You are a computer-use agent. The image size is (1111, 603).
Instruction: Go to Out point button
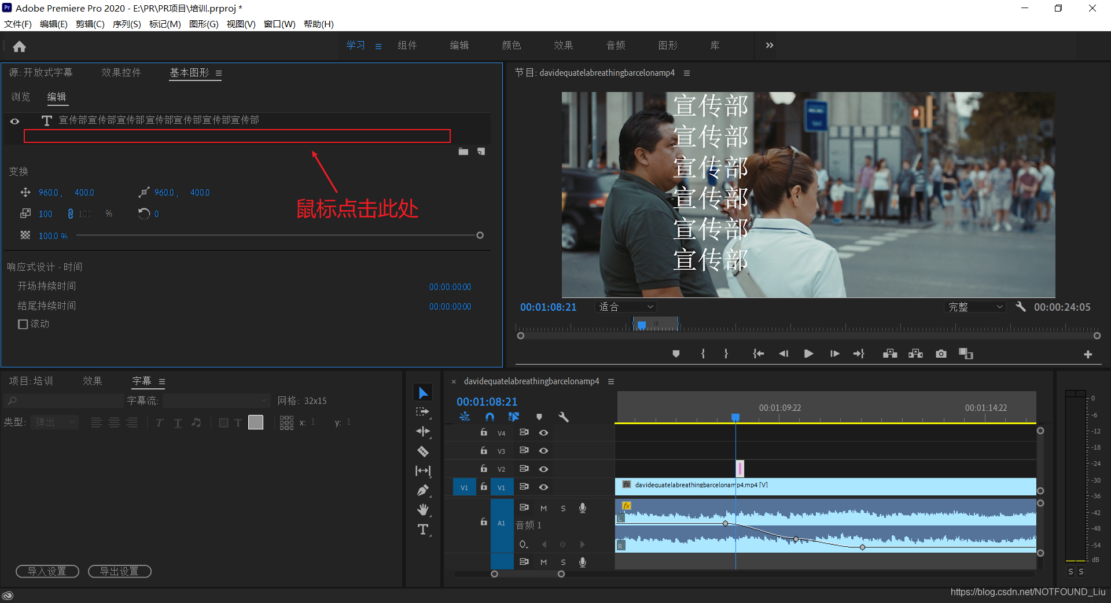click(859, 354)
